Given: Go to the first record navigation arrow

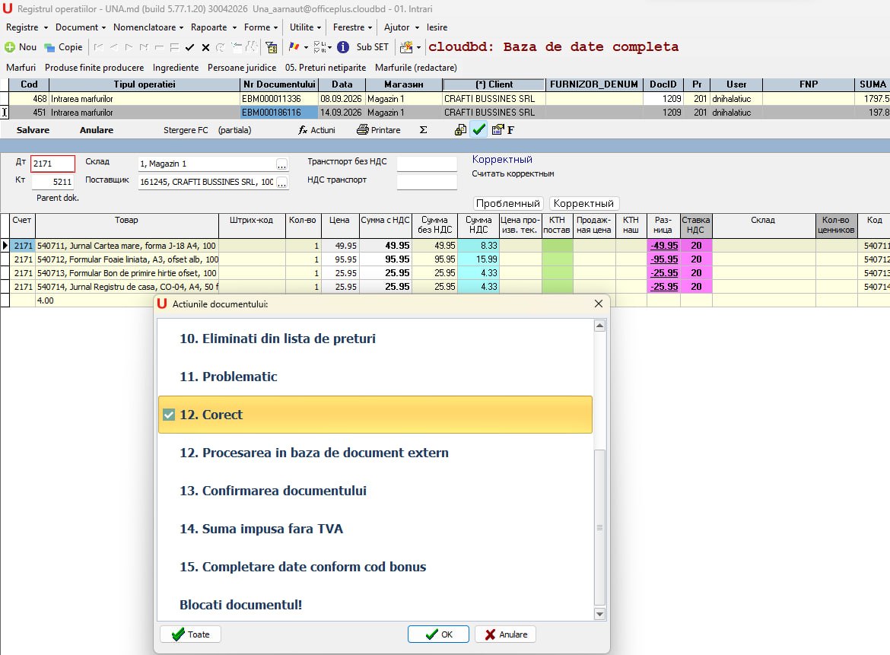Looking at the screenshot, I should coord(98,48).
